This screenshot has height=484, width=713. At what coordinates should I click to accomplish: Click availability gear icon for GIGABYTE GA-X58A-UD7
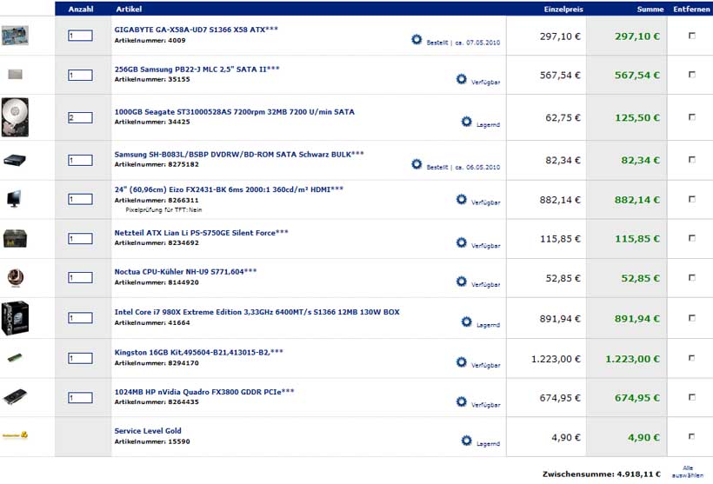pyautogui.click(x=416, y=40)
